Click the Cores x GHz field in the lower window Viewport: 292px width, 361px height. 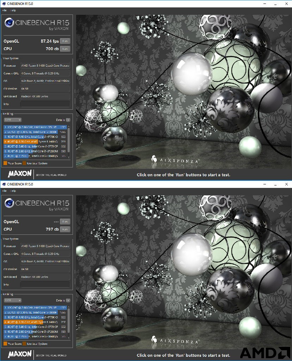click(x=45, y=254)
